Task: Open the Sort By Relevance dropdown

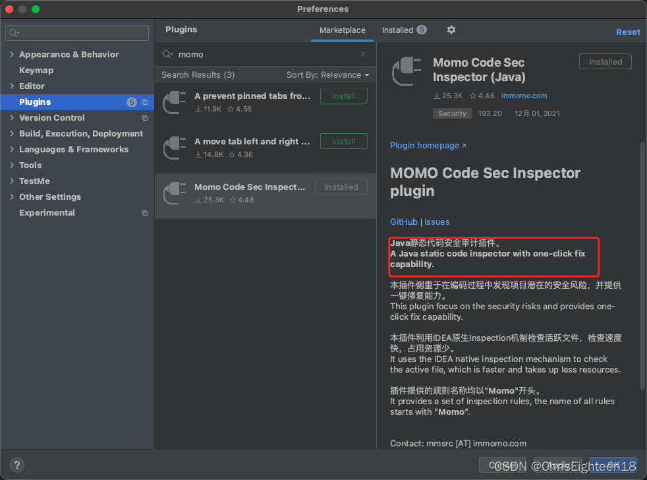Action: coord(328,75)
